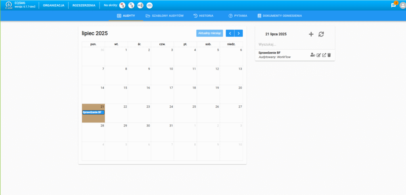Click the Aktualny miesiąc button
This screenshot has width=406, height=195.
[x=210, y=33]
